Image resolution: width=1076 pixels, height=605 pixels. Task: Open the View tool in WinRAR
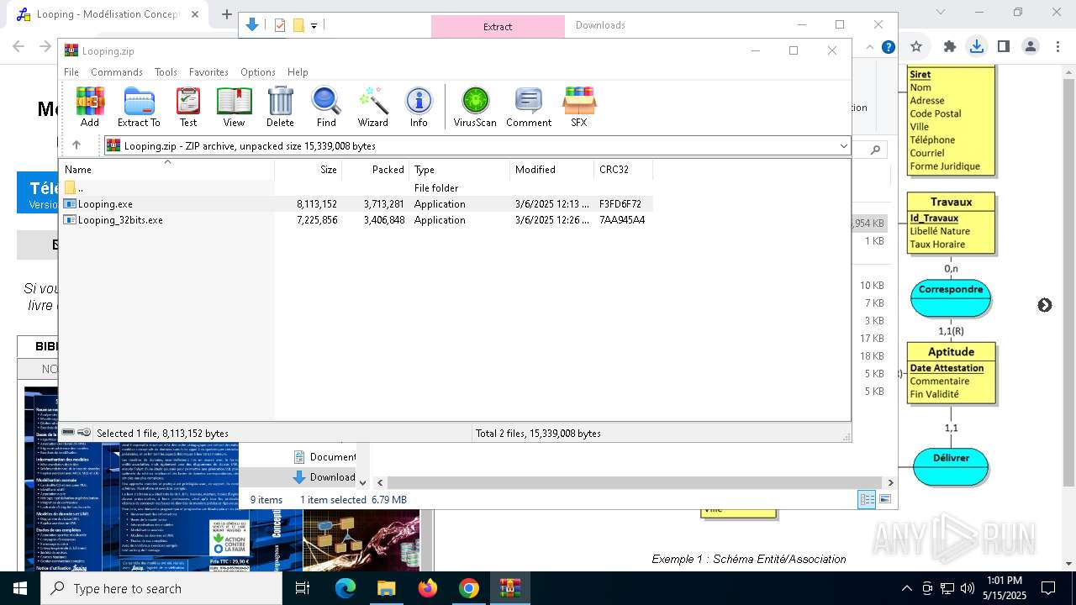[x=234, y=107]
